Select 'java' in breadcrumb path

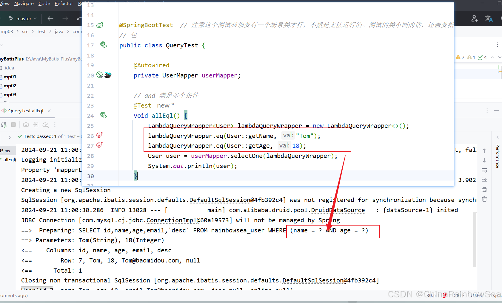pyautogui.click(x=59, y=31)
